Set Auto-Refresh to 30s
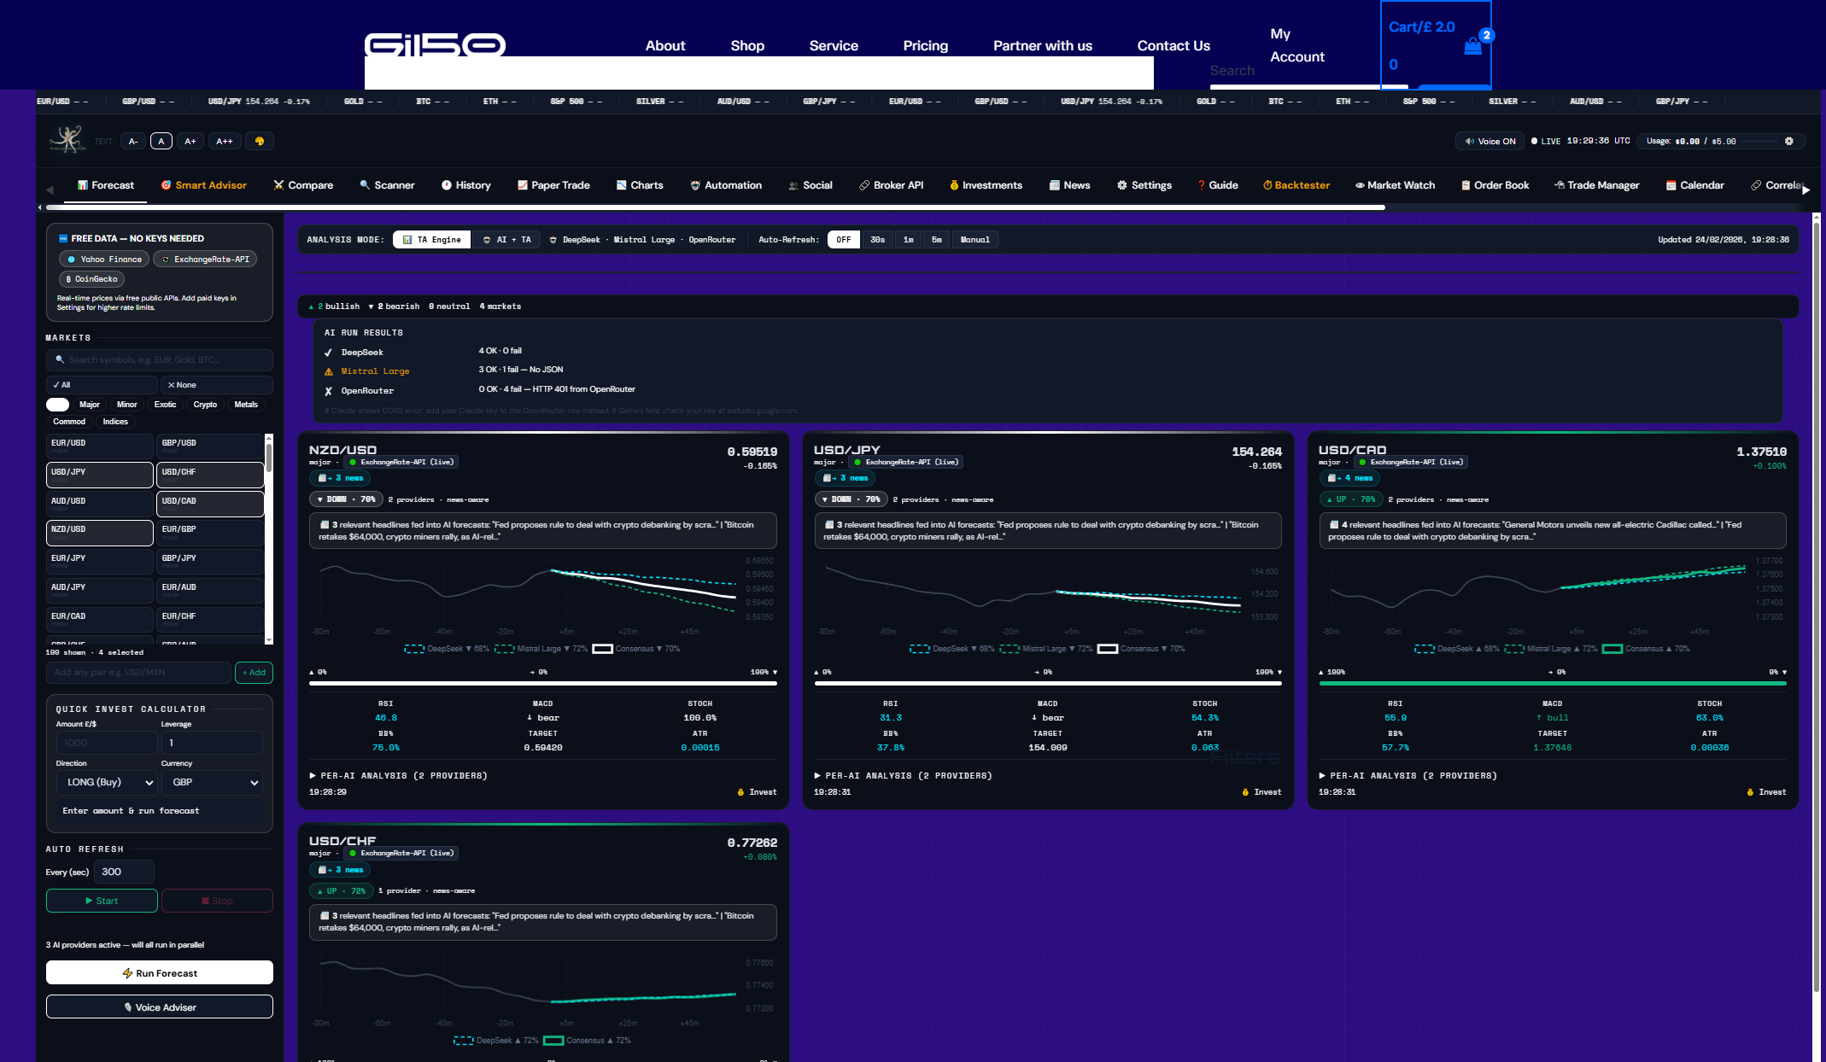Image resolution: width=1826 pixels, height=1062 pixels. [877, 240]
